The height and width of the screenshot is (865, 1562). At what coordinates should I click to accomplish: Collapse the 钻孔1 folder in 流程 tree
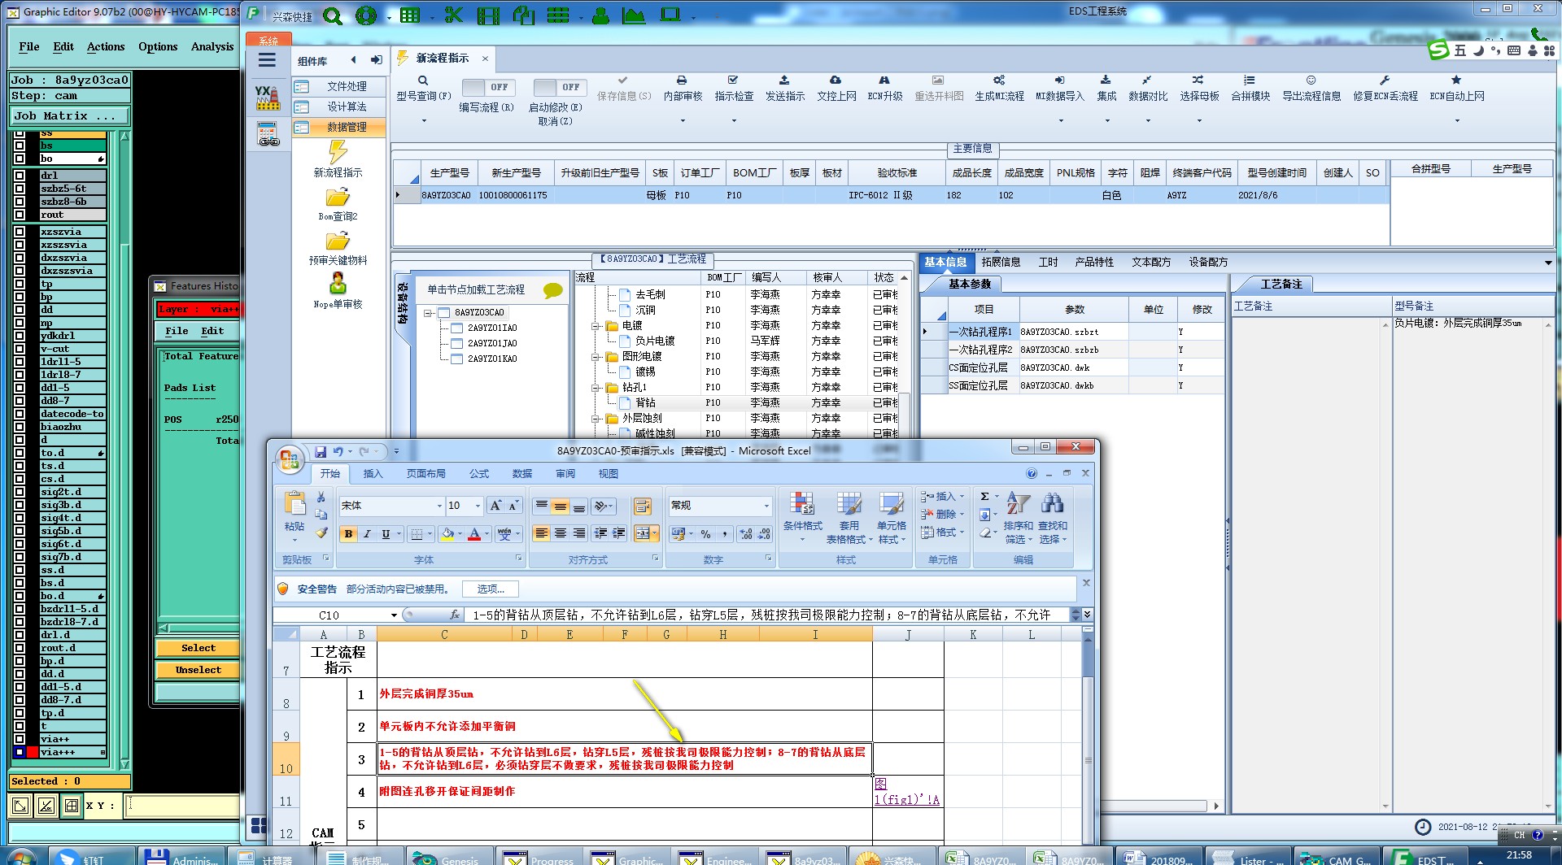596,388
